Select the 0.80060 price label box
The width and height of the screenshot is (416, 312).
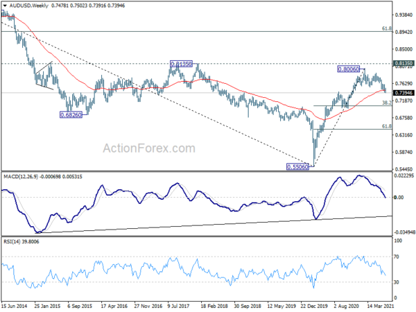click(x=348, y=69)
